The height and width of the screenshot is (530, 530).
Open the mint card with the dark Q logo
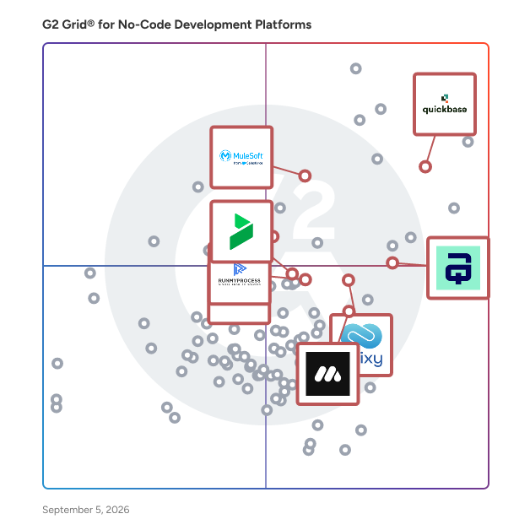[x=458, y=268]
